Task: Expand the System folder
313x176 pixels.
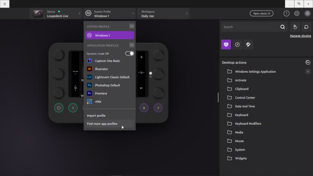Action: 236,150
